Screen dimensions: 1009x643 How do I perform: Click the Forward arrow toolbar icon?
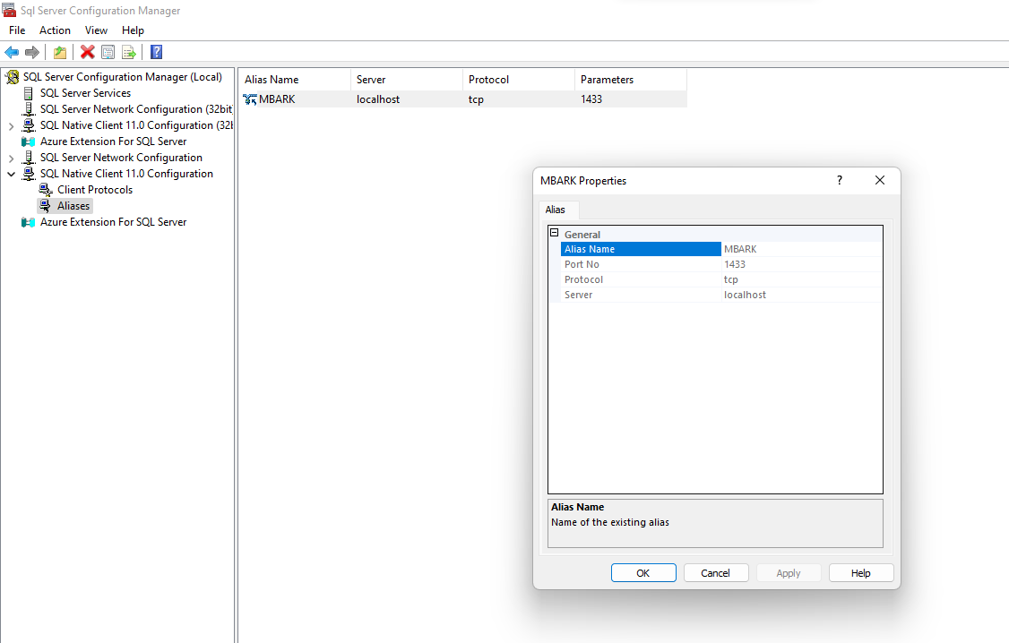click(32, 52)
